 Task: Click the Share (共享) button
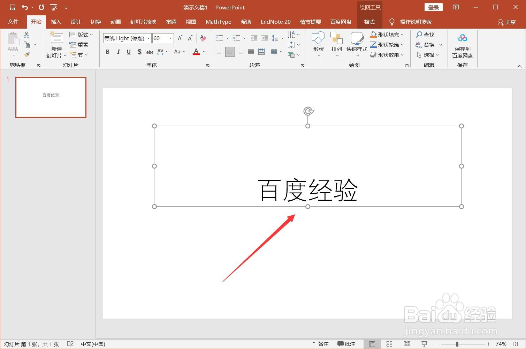507,22
